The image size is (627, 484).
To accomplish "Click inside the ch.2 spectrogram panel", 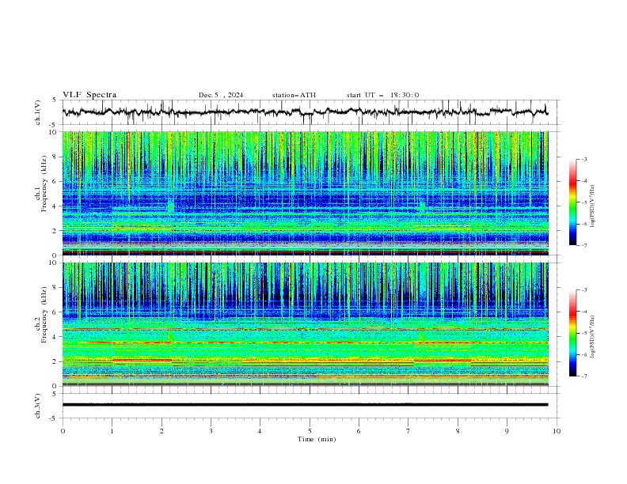I will coord(305,324).
